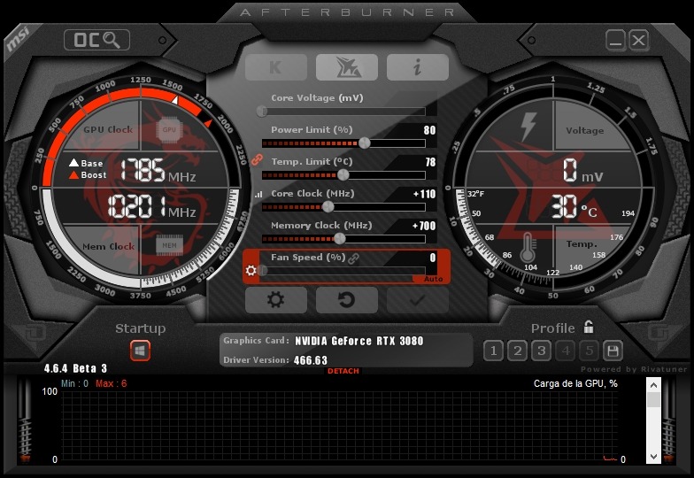This screenshot has height=478, width=694.
Task: Select profile slot 4
Action: coord(565,351)
